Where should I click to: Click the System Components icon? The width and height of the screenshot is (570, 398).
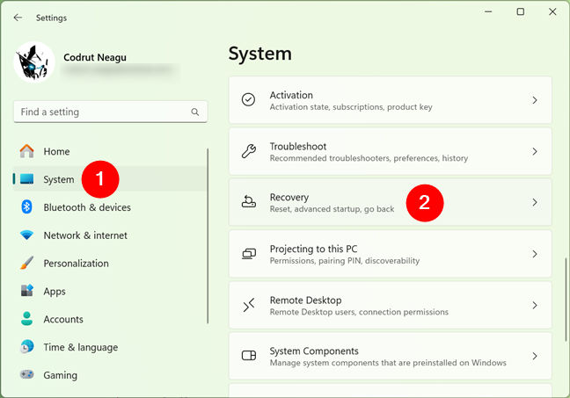click(x=249, y=355)
